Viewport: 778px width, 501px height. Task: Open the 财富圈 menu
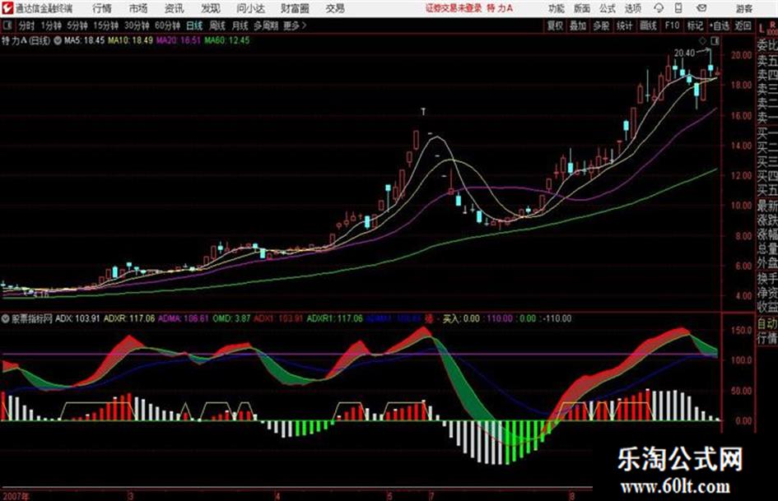tap(295, 8)
